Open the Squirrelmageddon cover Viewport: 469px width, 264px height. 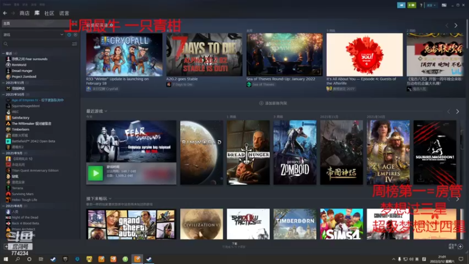pyautogui.click(x=435, y=153)
